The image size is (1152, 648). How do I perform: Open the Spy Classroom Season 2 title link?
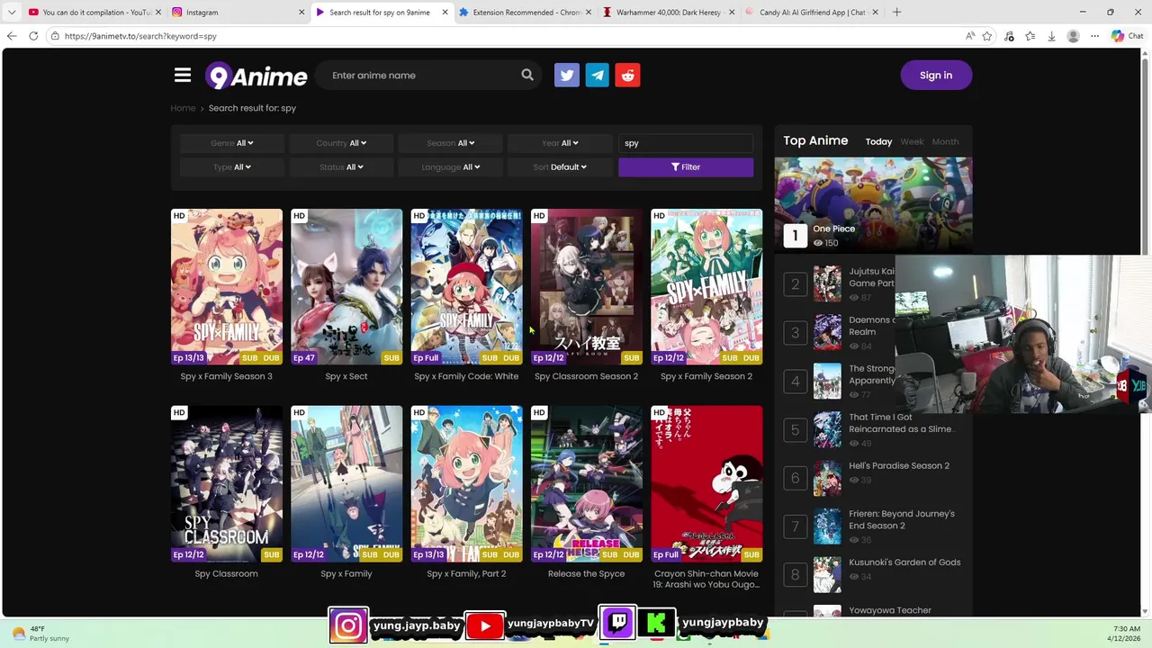pos(586,376)
